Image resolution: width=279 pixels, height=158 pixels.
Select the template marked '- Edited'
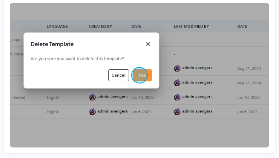coord(18,97)
